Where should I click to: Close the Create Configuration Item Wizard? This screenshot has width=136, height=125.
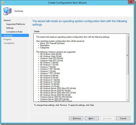(131, 2)
